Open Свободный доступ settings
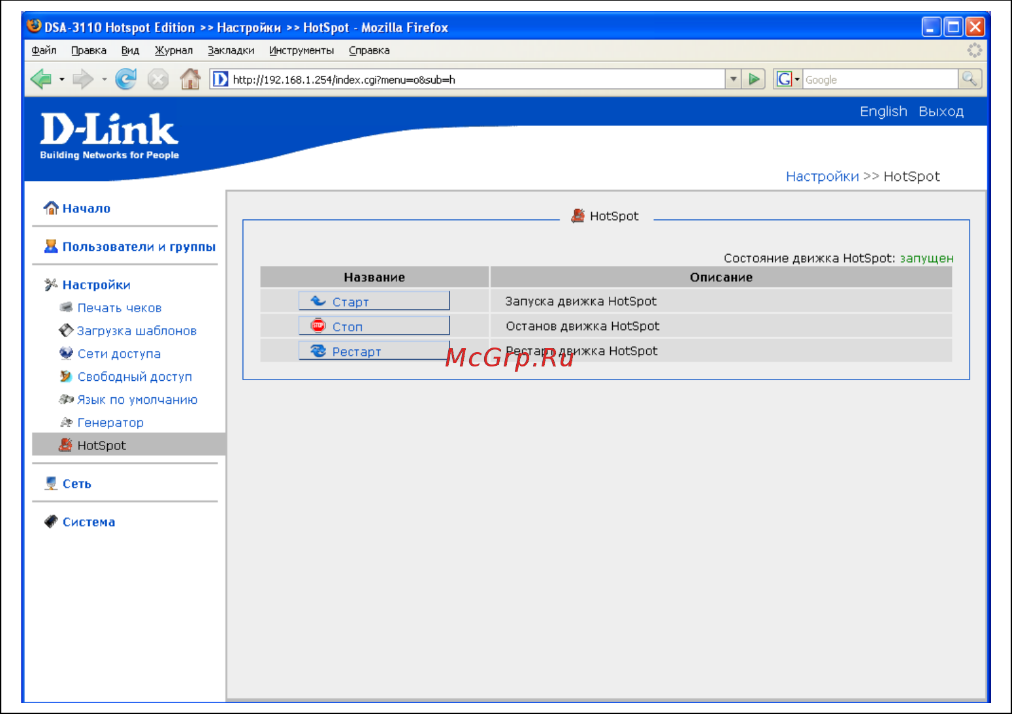The image size is (1012, 714). point(135,377)
